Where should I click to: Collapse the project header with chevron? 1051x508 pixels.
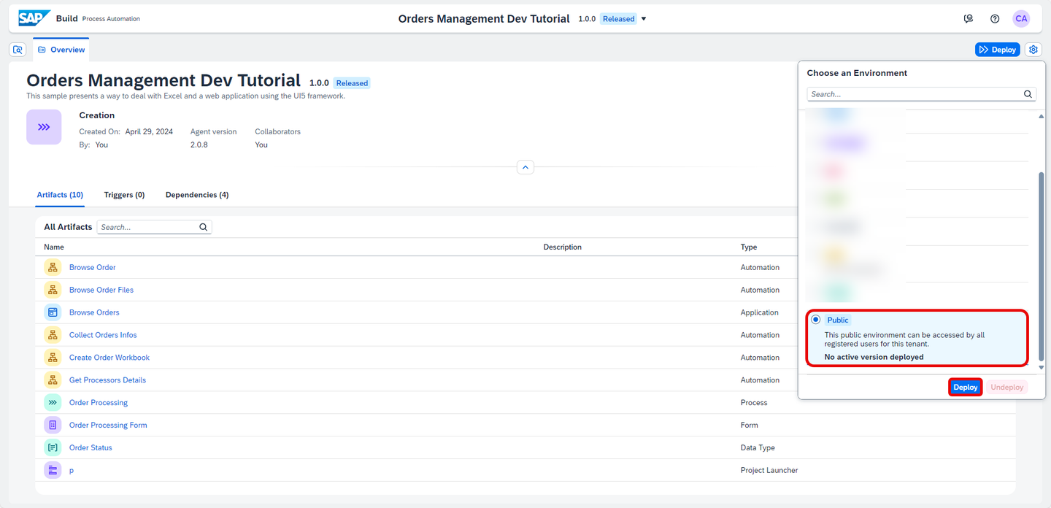pos(525,167)
